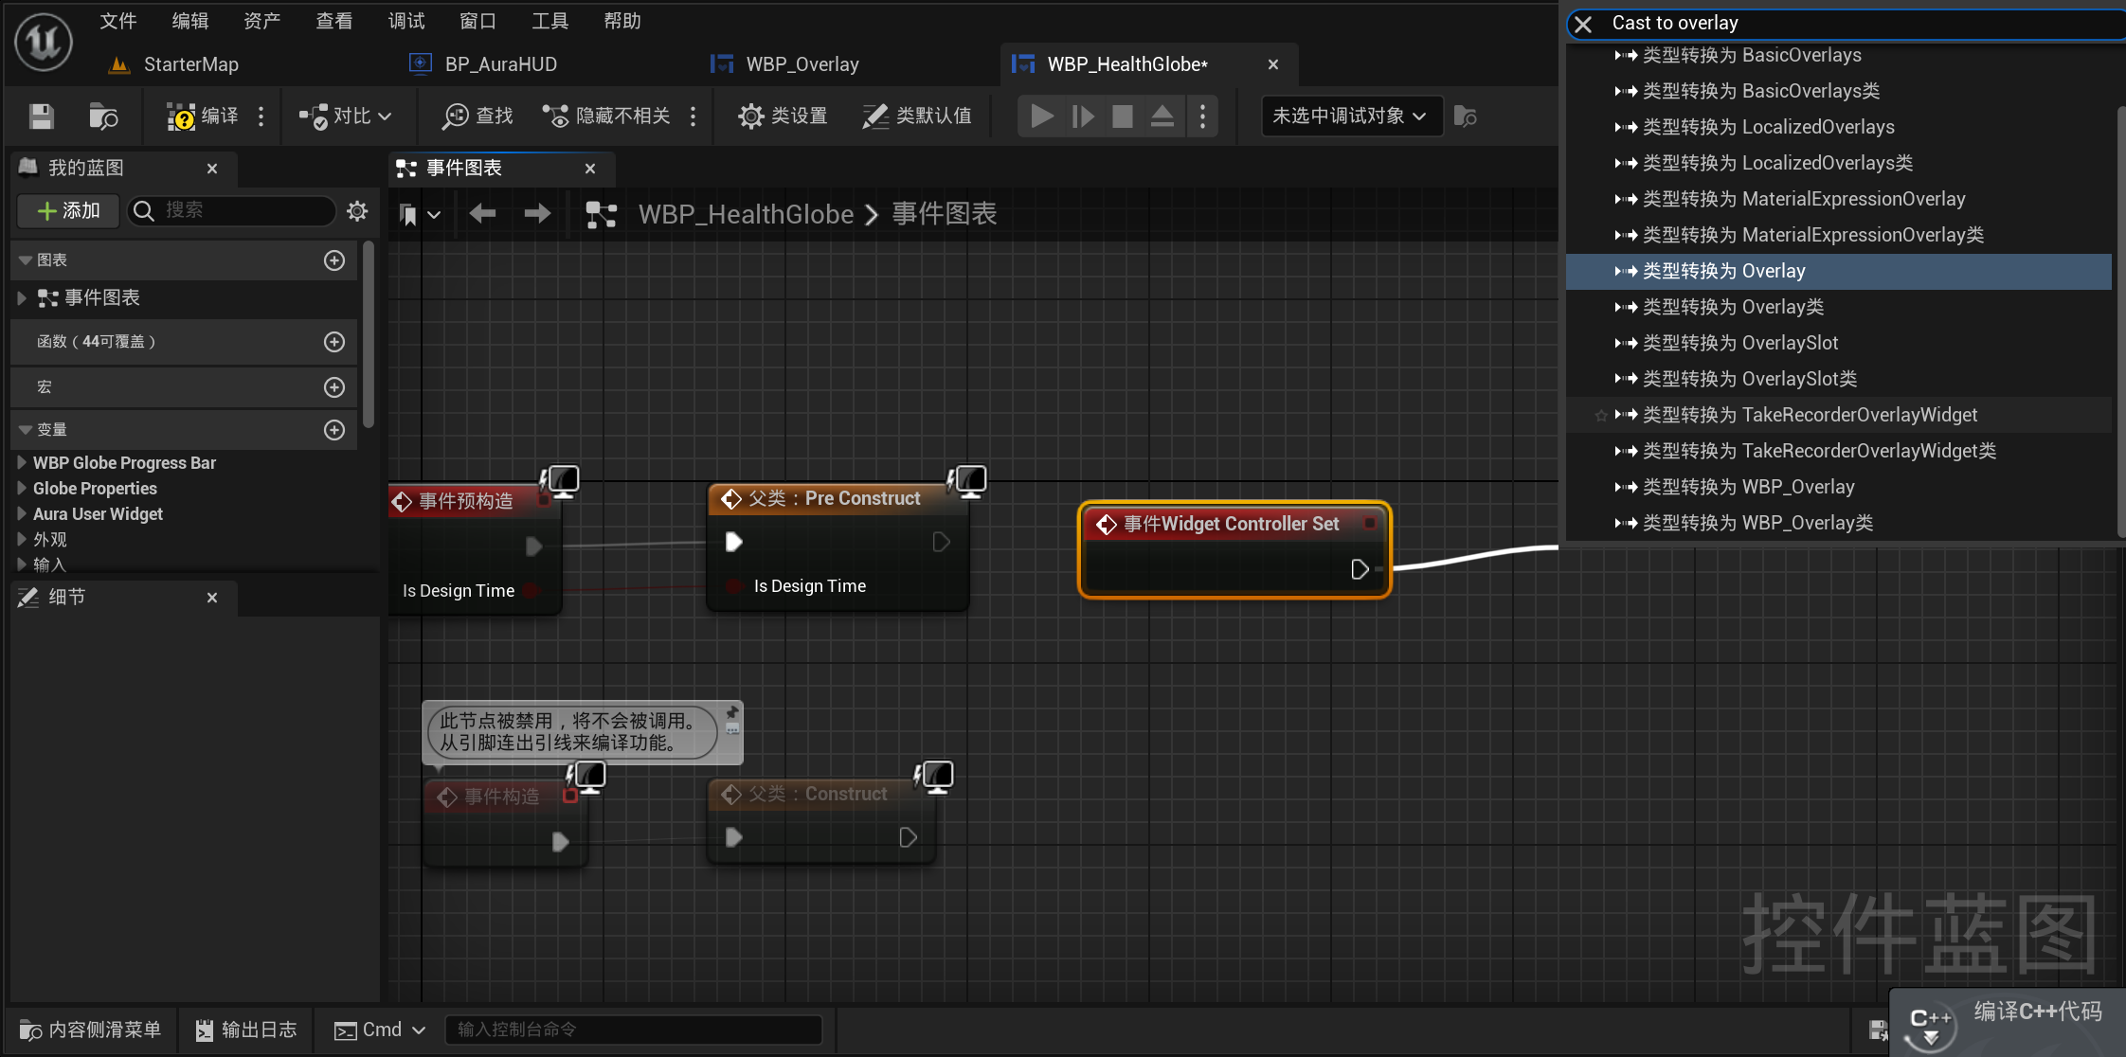
Task: Start play simulation with Play button
Action: [1041, 116]
